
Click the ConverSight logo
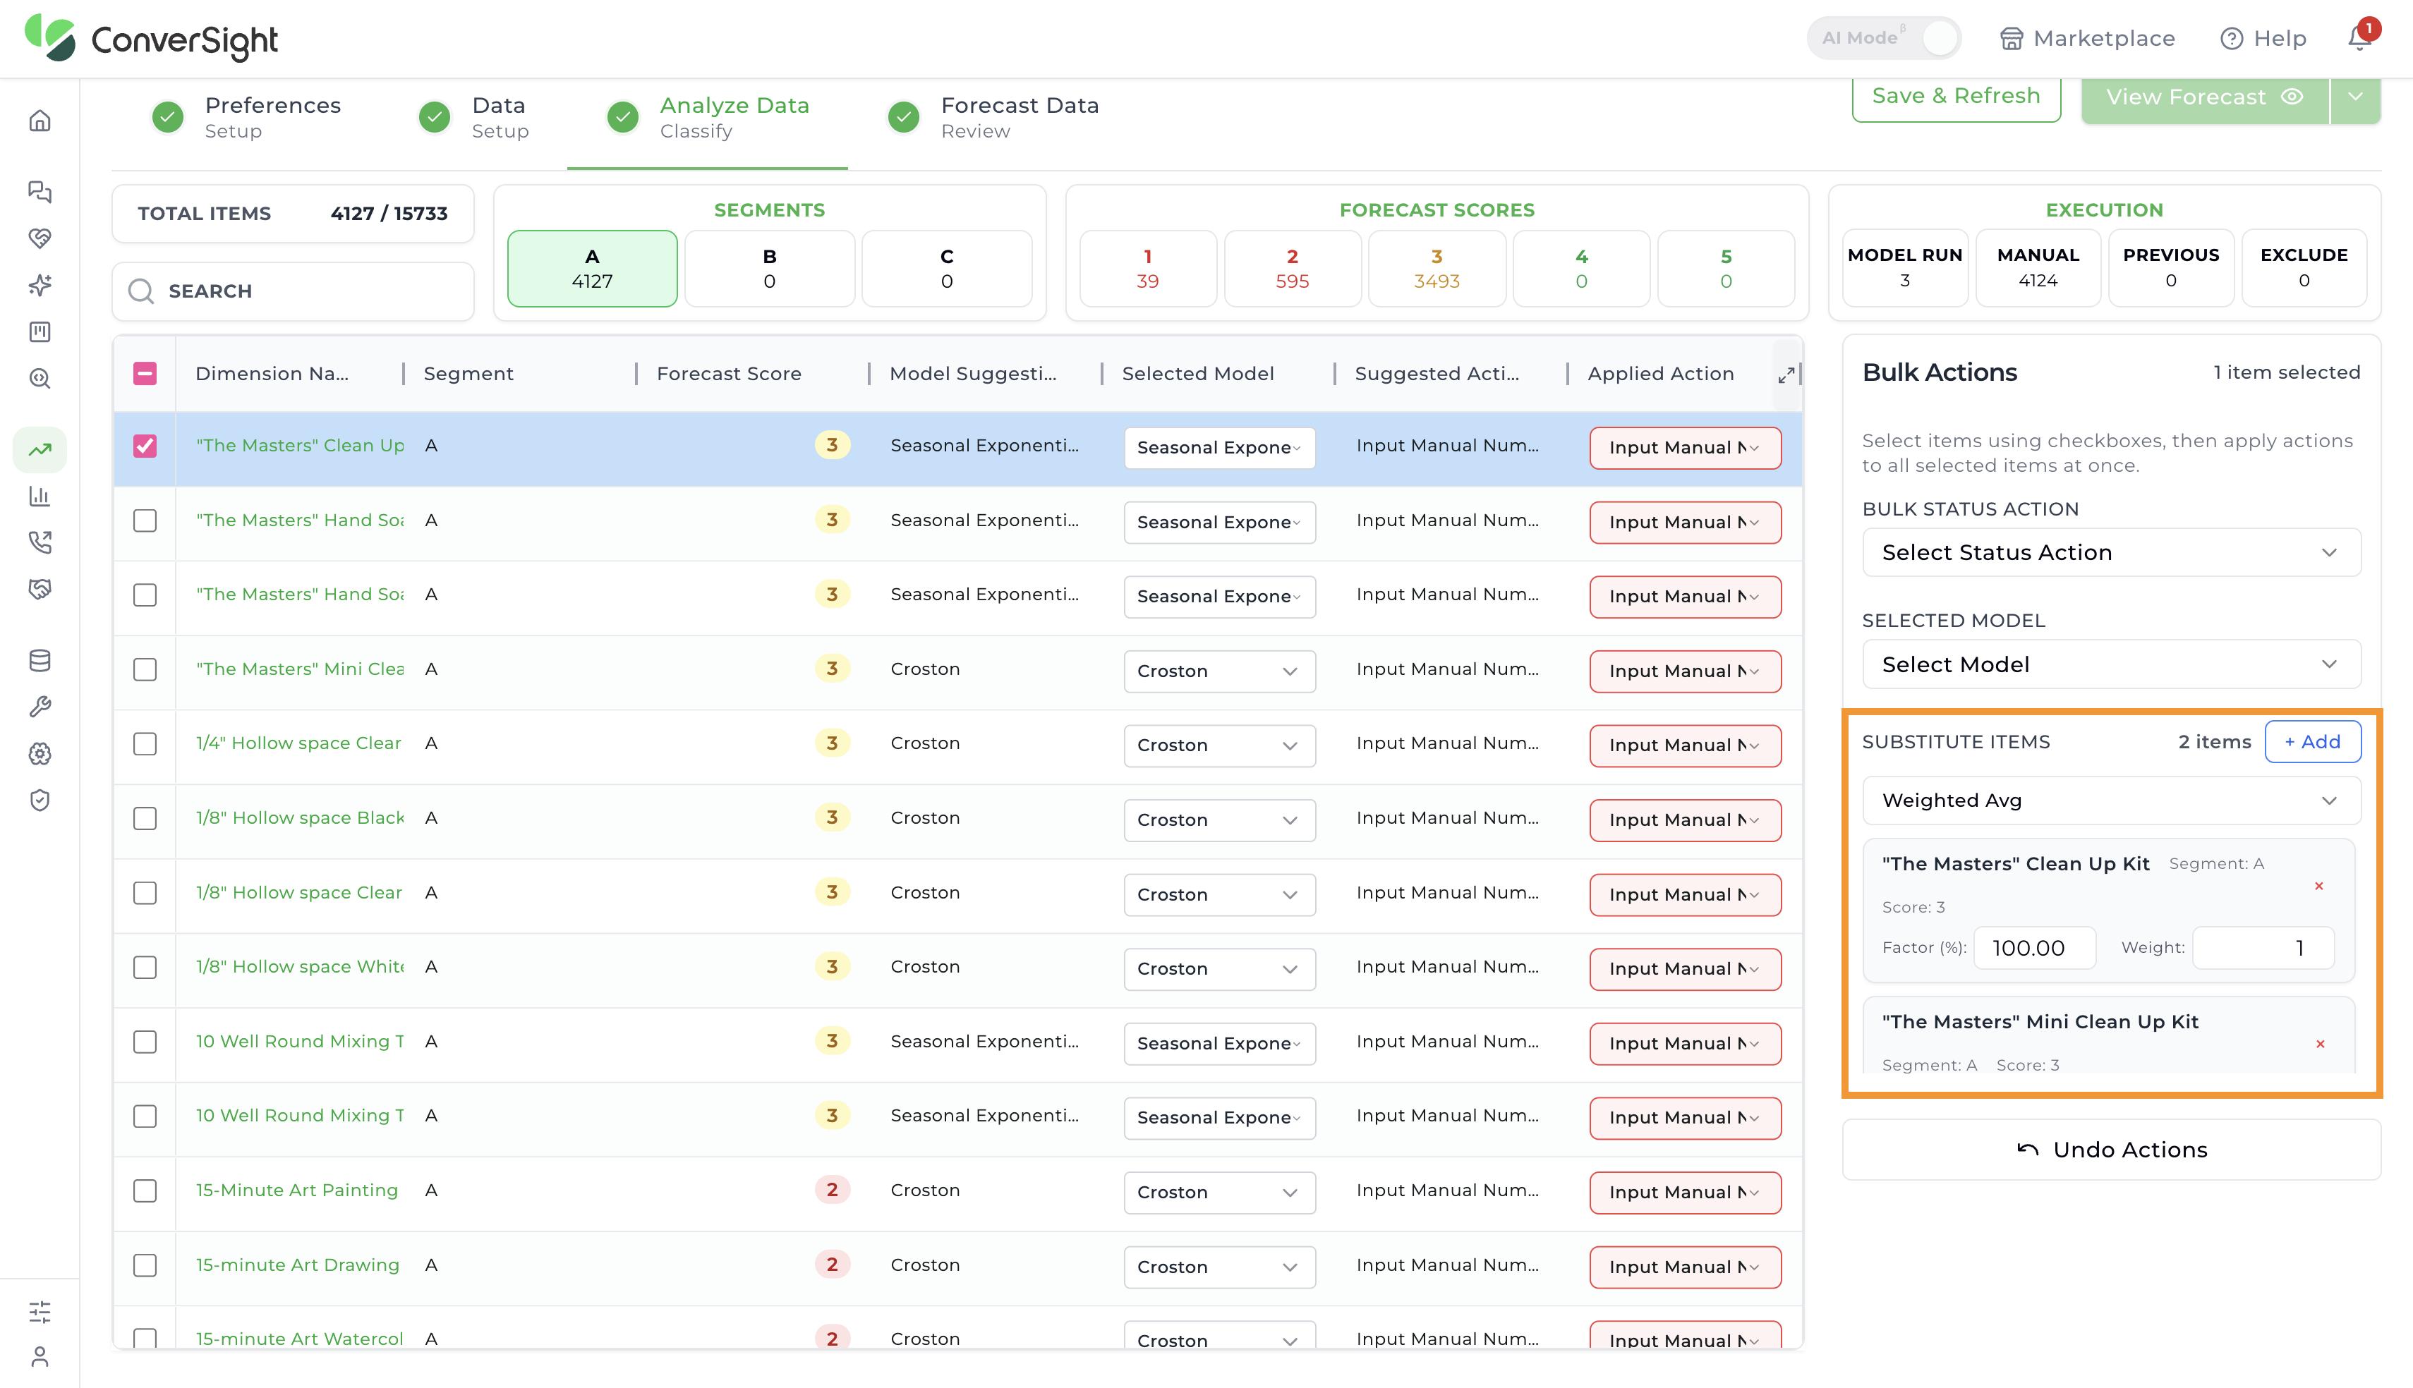click(150, 38)
